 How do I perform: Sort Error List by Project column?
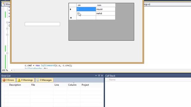tap(92, 85)
